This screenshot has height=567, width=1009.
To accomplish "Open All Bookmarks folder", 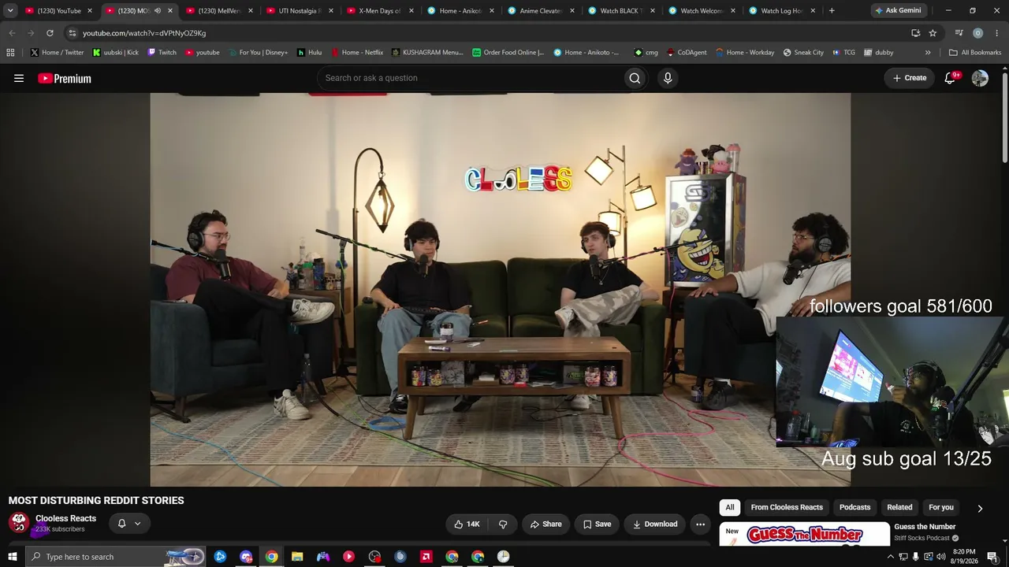I will click(x=975, y=53).
